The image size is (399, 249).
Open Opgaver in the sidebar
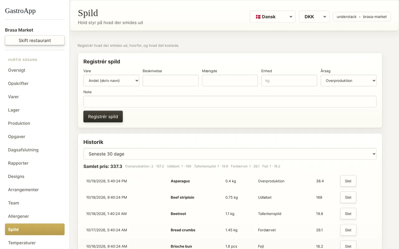pos(35,137)
